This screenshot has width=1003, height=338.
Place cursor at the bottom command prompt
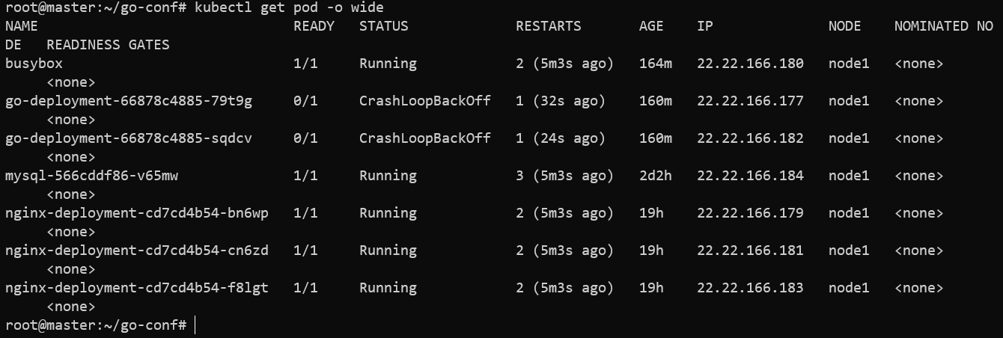[195, 325]
